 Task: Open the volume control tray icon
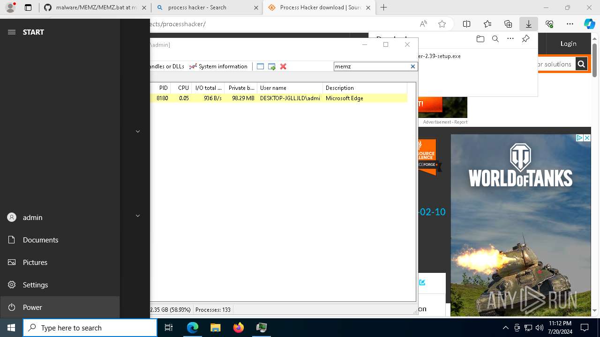coord(539,328)
